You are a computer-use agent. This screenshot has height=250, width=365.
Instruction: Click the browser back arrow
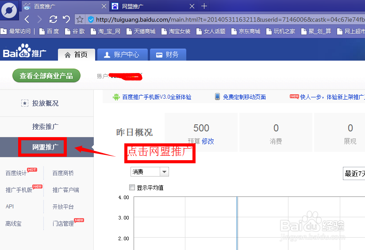[x=27, y=19]
